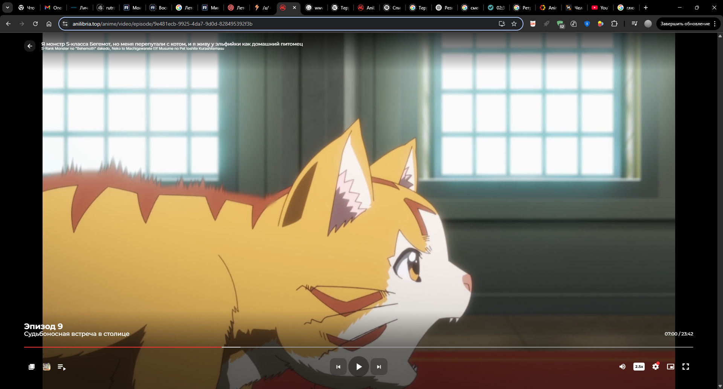Open the green extension with badge 12

click(x=560, y=24)
